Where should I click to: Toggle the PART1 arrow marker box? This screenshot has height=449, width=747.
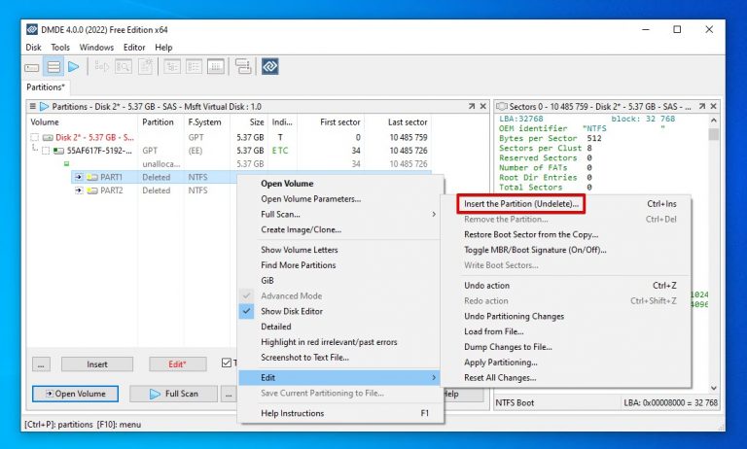click(x=79, y=177)
